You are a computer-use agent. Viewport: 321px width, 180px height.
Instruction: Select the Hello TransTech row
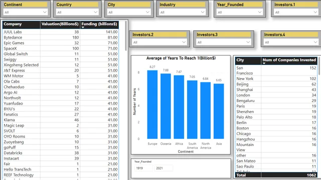61,169
